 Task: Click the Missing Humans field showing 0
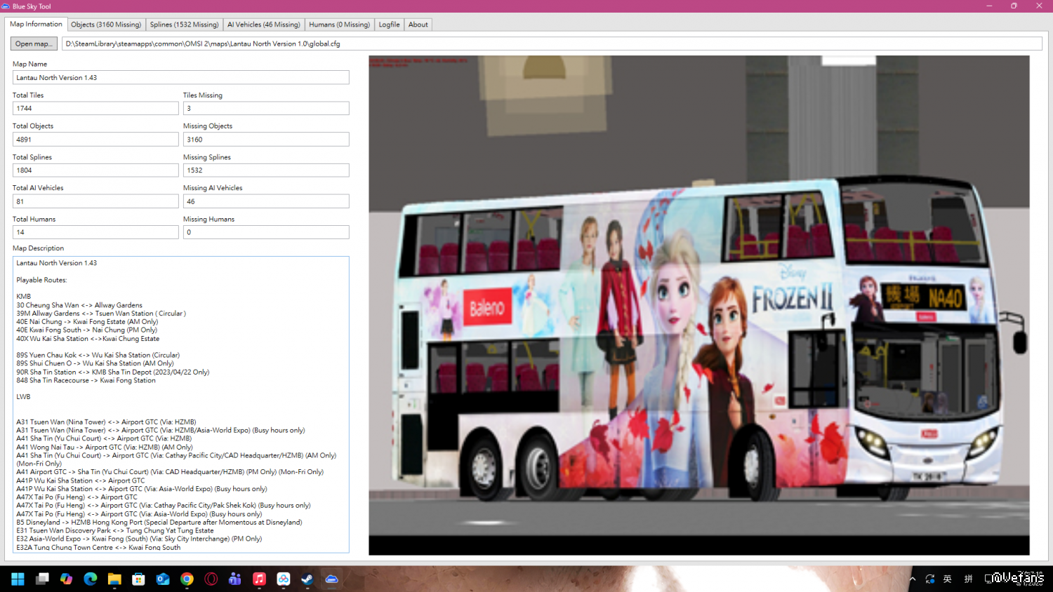266,232
